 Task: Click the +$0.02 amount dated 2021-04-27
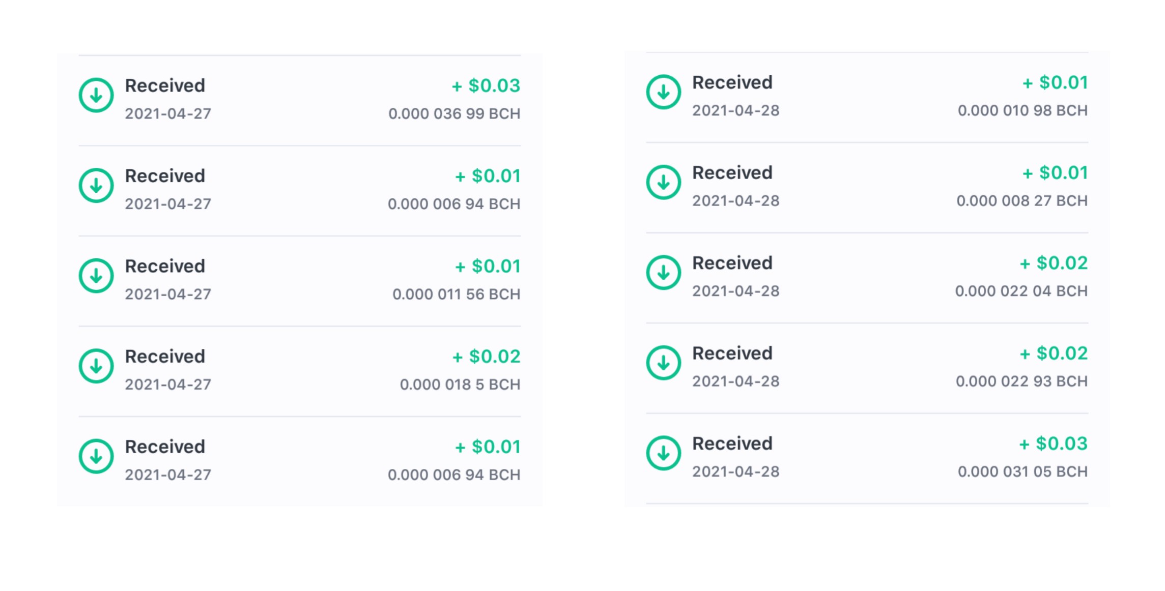pos(486,357)
